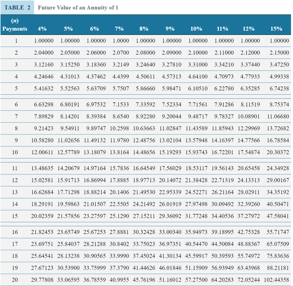
Task: Select value 2.0700 in 7% column
Action: pos(121,53)
